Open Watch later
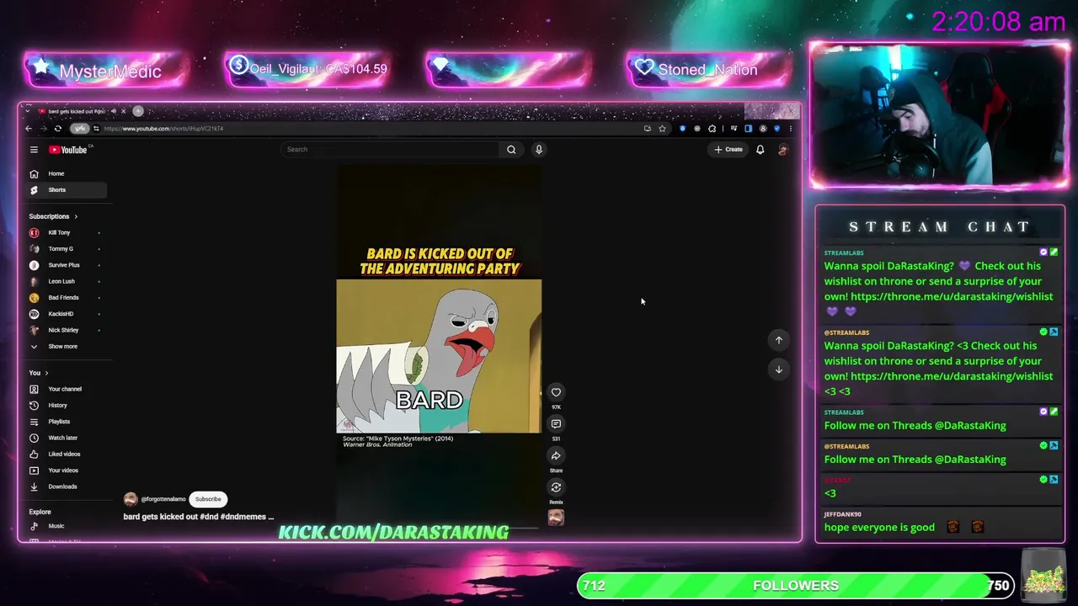 (x=67, y=438)
